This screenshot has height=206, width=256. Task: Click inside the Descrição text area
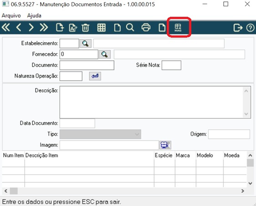click(151, 102)
